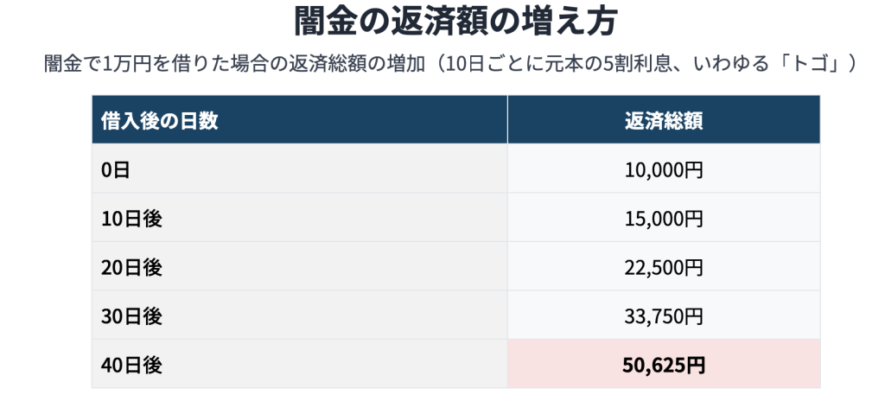Select the 20日後 row label
This screenshot has height=395, width=885.
pos(300,267)
